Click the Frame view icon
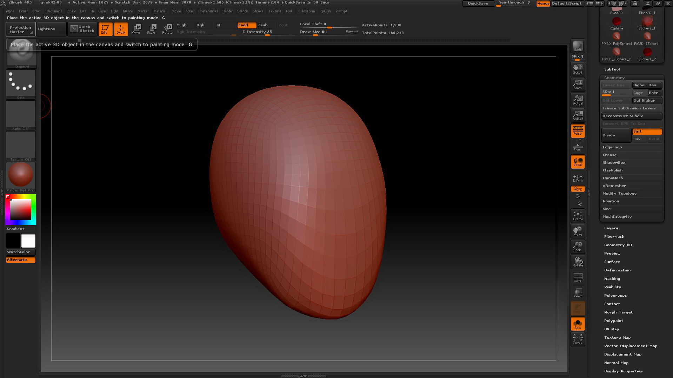Image resolution: width=673 pixels, height=378 pixels. point(578,216)
